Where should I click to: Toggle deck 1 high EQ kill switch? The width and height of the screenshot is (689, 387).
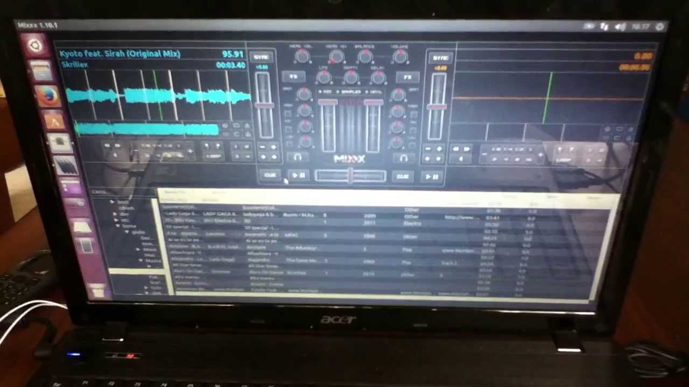click(288, 114)
